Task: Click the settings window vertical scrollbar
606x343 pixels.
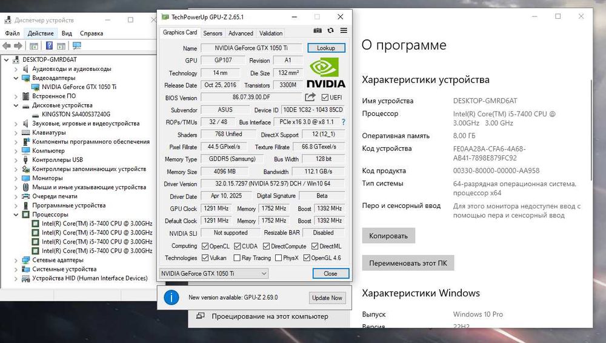Action: [x=591, y=130]
